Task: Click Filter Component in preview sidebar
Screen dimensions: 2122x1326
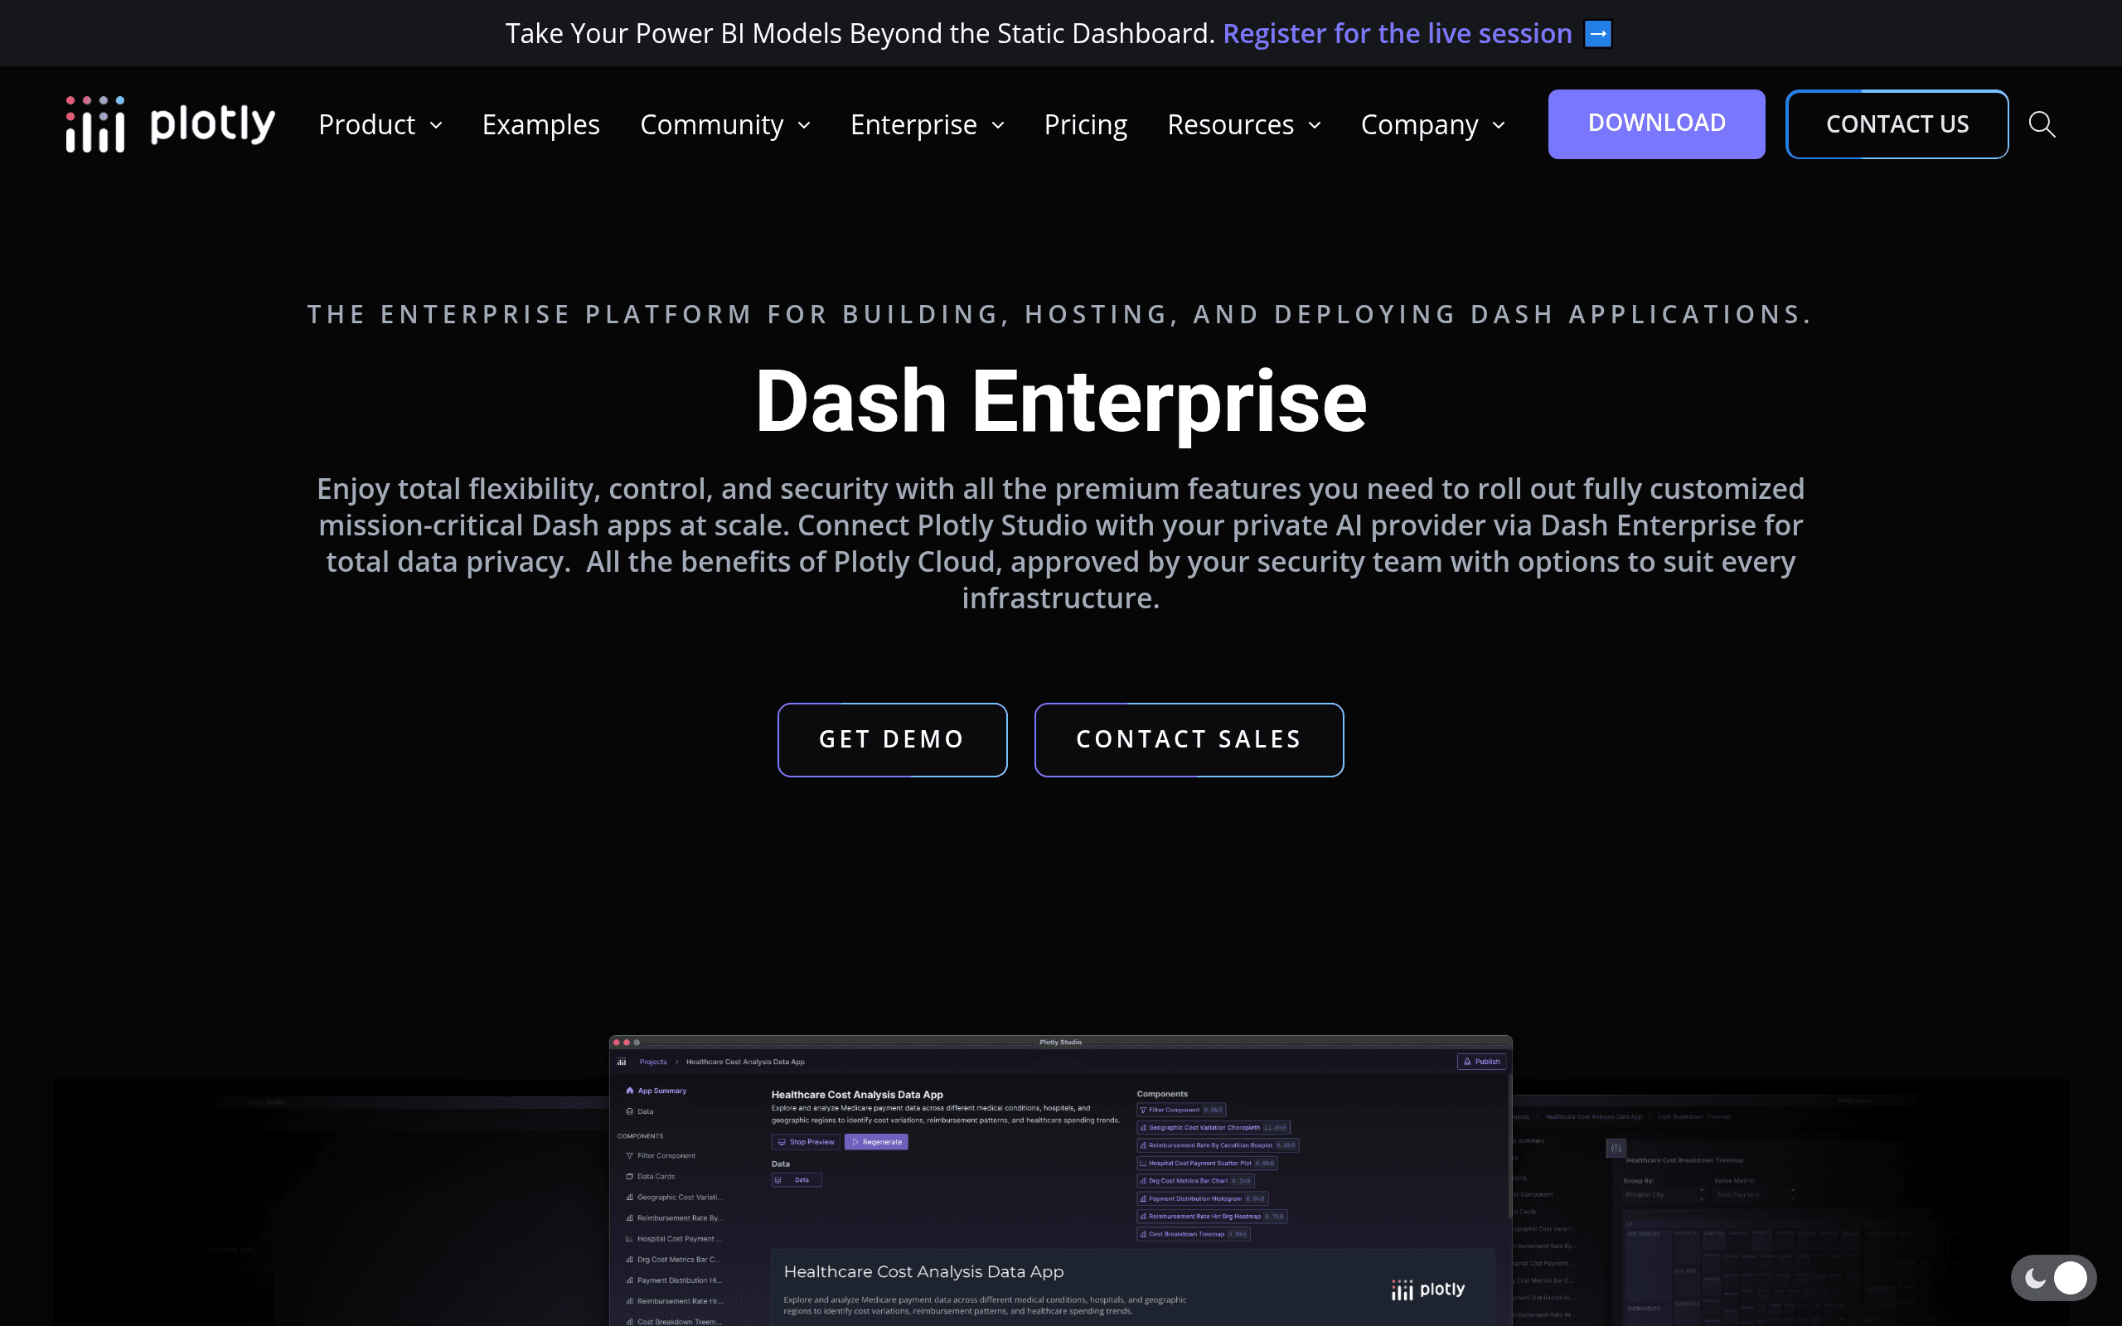Action: [x=661, y=1156]
